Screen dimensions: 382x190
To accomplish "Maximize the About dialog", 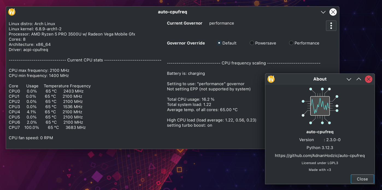I will click(x=359, y=79).
